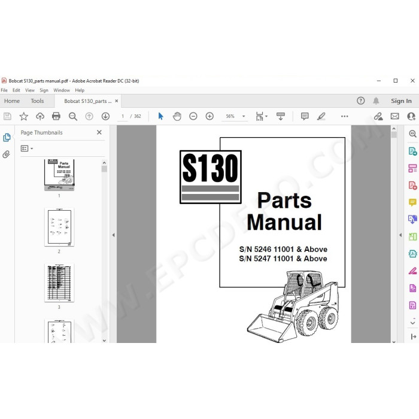Open the Edit PDF tool
This screenshot has width=419, height=419.
pos(412,168)
